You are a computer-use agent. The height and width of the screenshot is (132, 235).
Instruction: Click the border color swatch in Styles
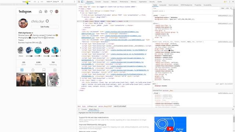click(x=169, y=51)
